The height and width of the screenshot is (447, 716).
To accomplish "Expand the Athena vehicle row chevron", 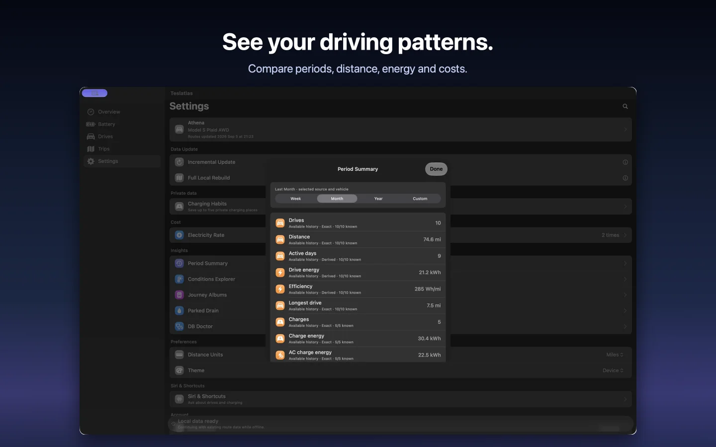I will point(625,130).
